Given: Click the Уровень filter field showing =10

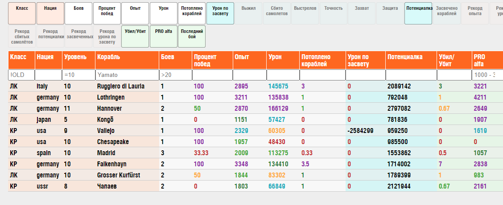Looking at the screenshot, I should click(x=78, y=75).
